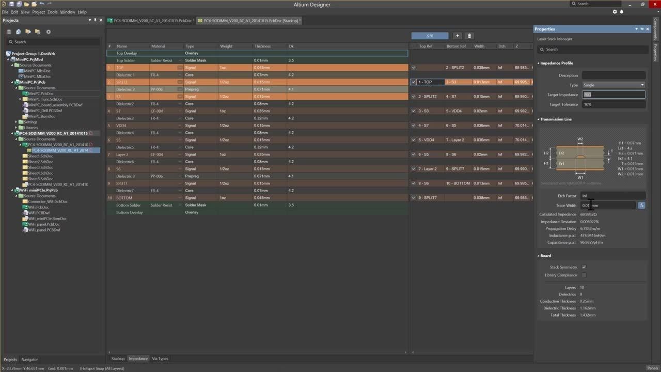Screen dimensions: 661x372
Task: Switch to the Via Types tab
Action: 160,359
